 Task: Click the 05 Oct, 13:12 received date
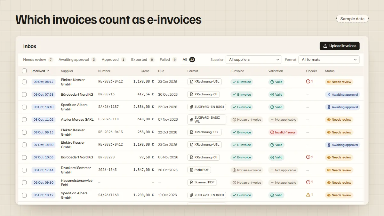pos(44,195)
